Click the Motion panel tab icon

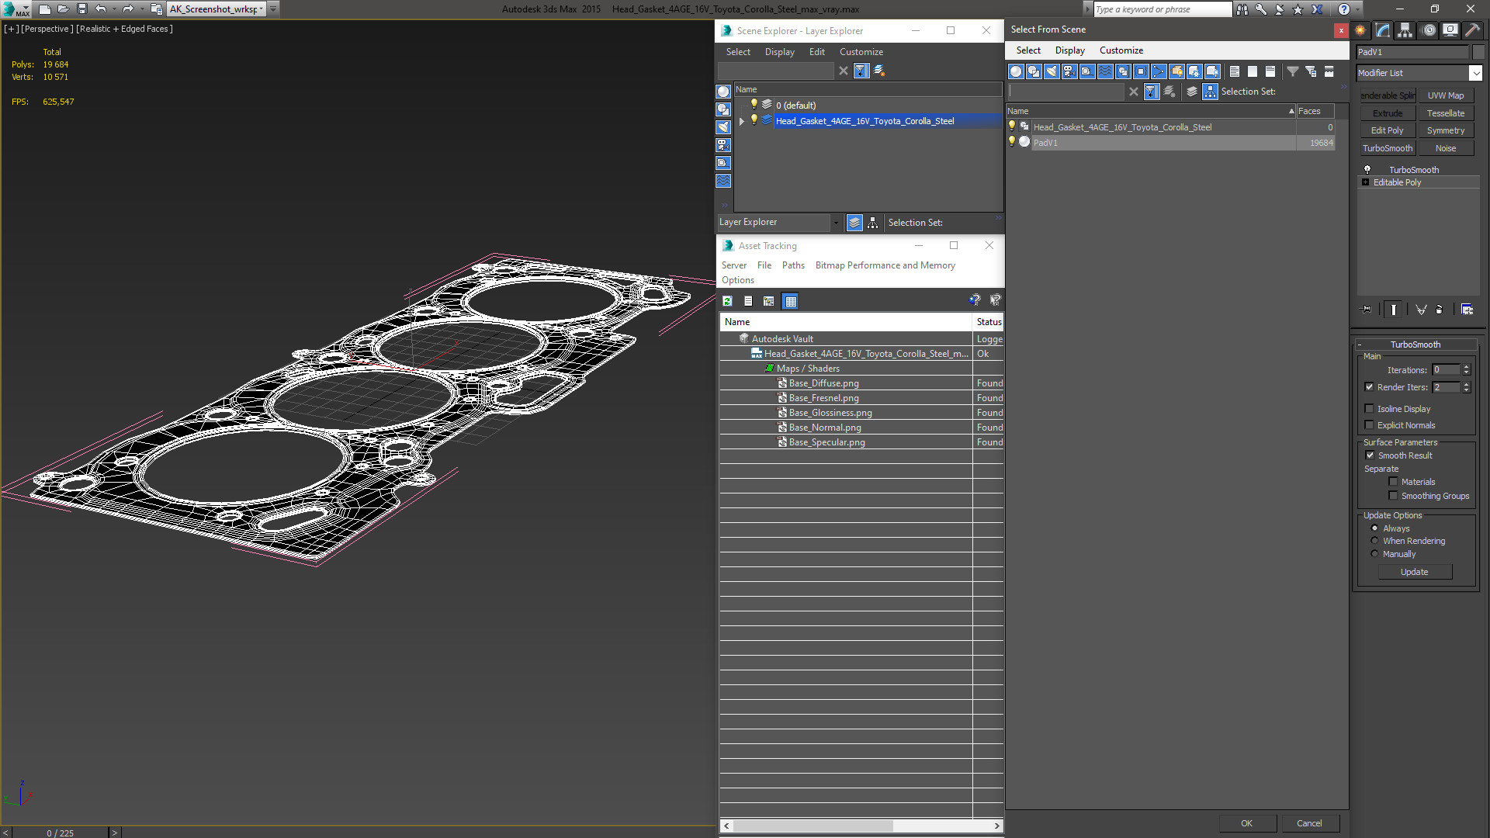[x=1429, y=30]
